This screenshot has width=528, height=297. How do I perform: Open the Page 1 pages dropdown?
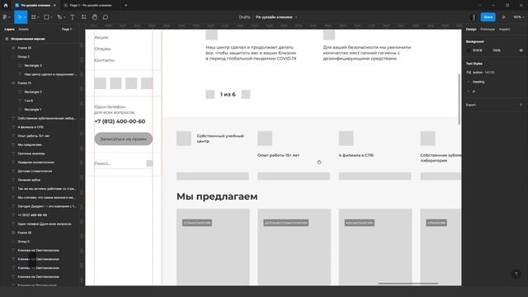[x=68, y=30]
